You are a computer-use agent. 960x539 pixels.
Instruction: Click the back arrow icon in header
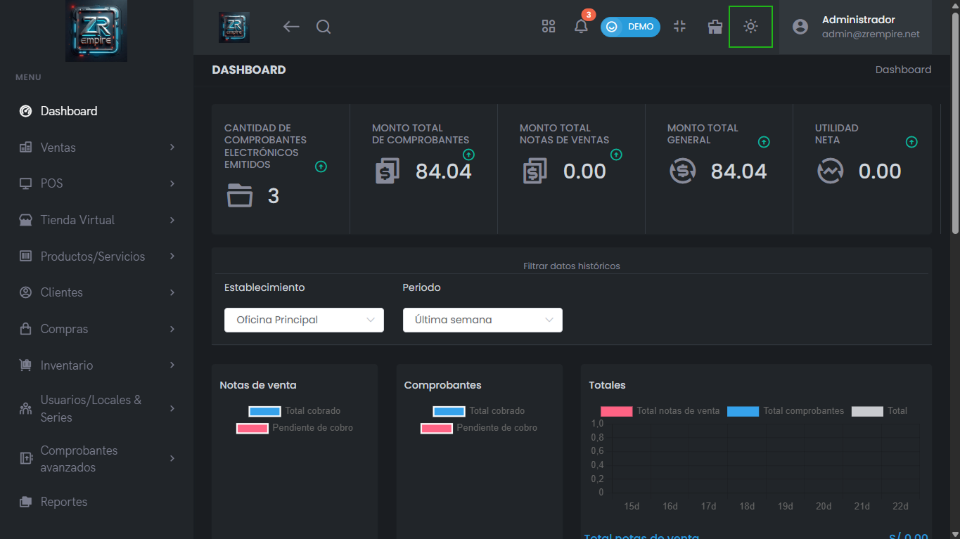point(291,27)
